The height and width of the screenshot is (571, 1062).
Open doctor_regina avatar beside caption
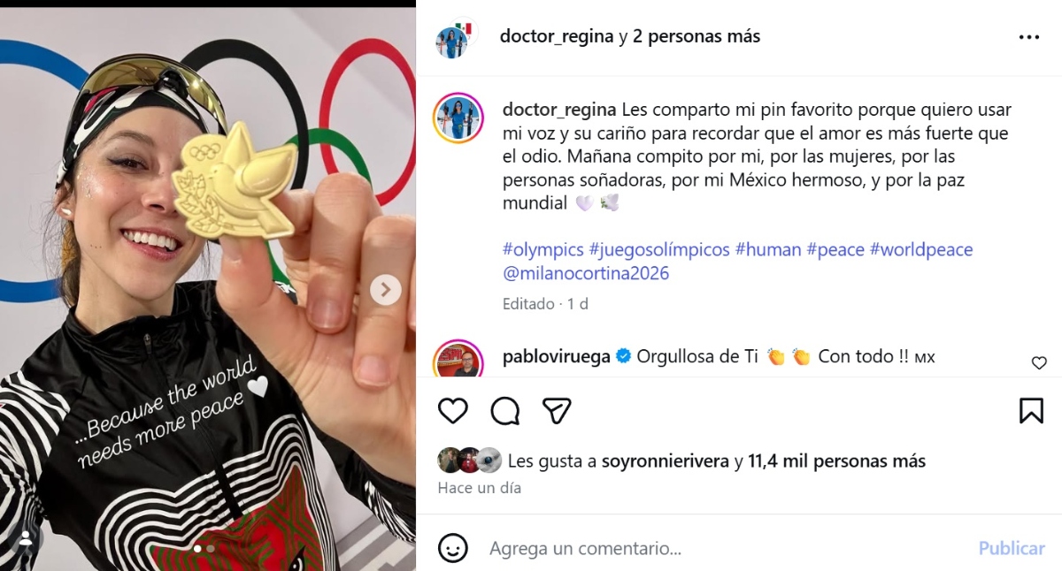pyautogui.click(x=458, y=118)
